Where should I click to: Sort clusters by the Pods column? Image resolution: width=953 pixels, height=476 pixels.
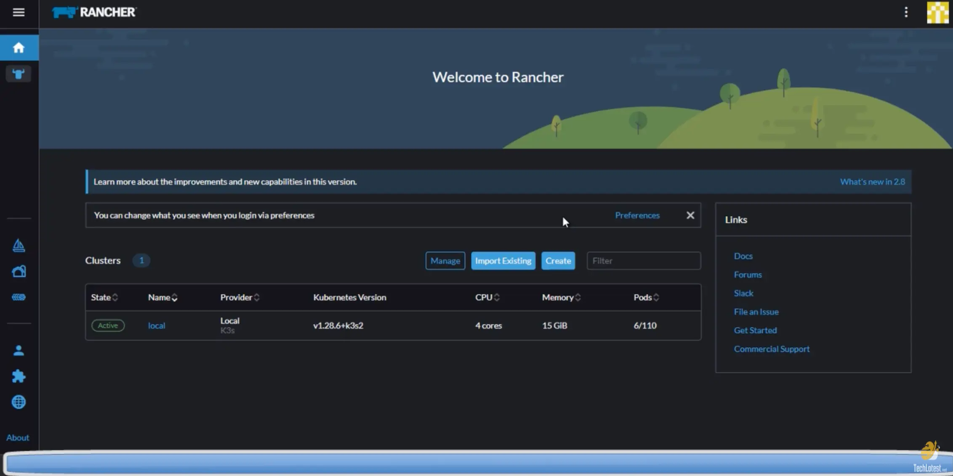pyautogui.click(x=645, y=297)
